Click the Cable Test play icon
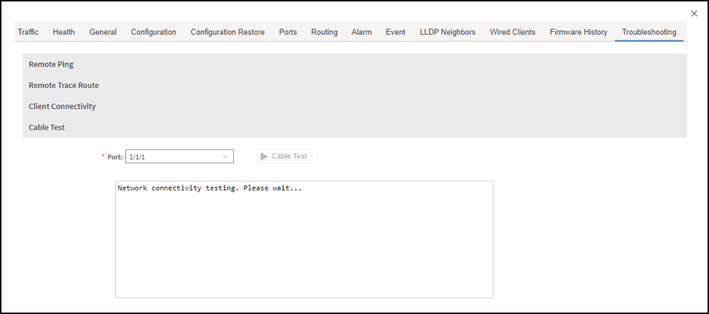The width and height of the screenshot is (709, 314). coord(265,157)
